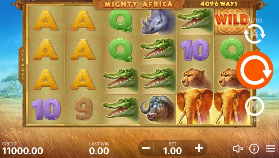The width and height of the screenshot is (279, 158).
Task: Unmute the game sound
Action: pos(238,149)
